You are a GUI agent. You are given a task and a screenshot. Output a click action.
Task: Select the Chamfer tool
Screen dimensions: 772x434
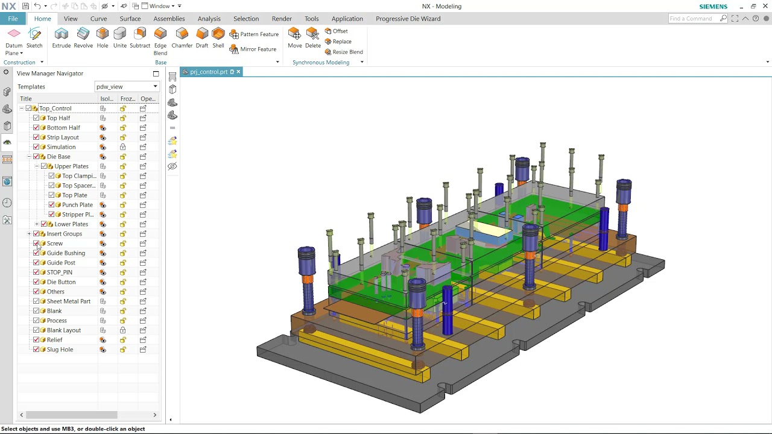(182, 38)
